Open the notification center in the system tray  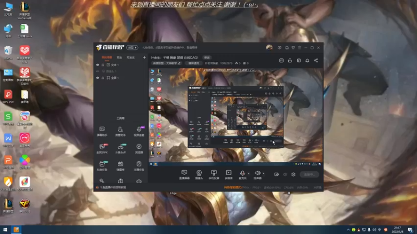410,230
